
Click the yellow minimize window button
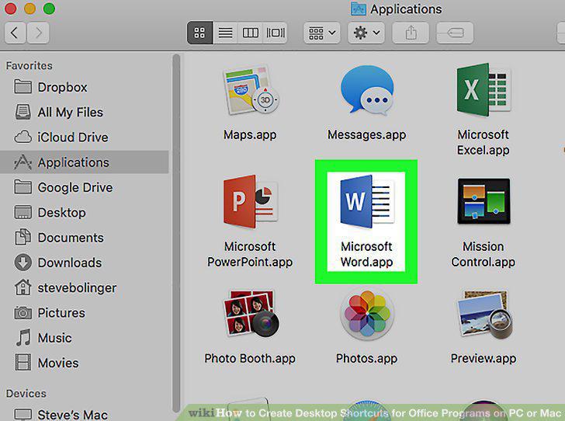(x=30, y=9)
